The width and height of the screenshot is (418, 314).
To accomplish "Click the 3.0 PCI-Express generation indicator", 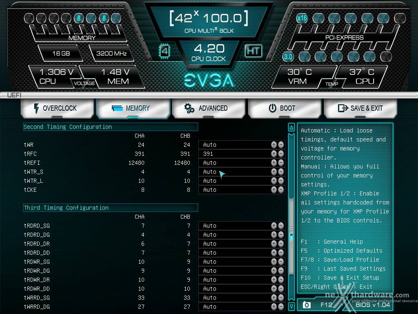I will [288, 56].
